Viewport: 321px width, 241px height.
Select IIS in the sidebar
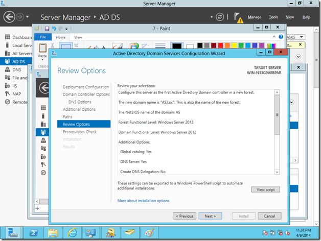tap(11, 86)
